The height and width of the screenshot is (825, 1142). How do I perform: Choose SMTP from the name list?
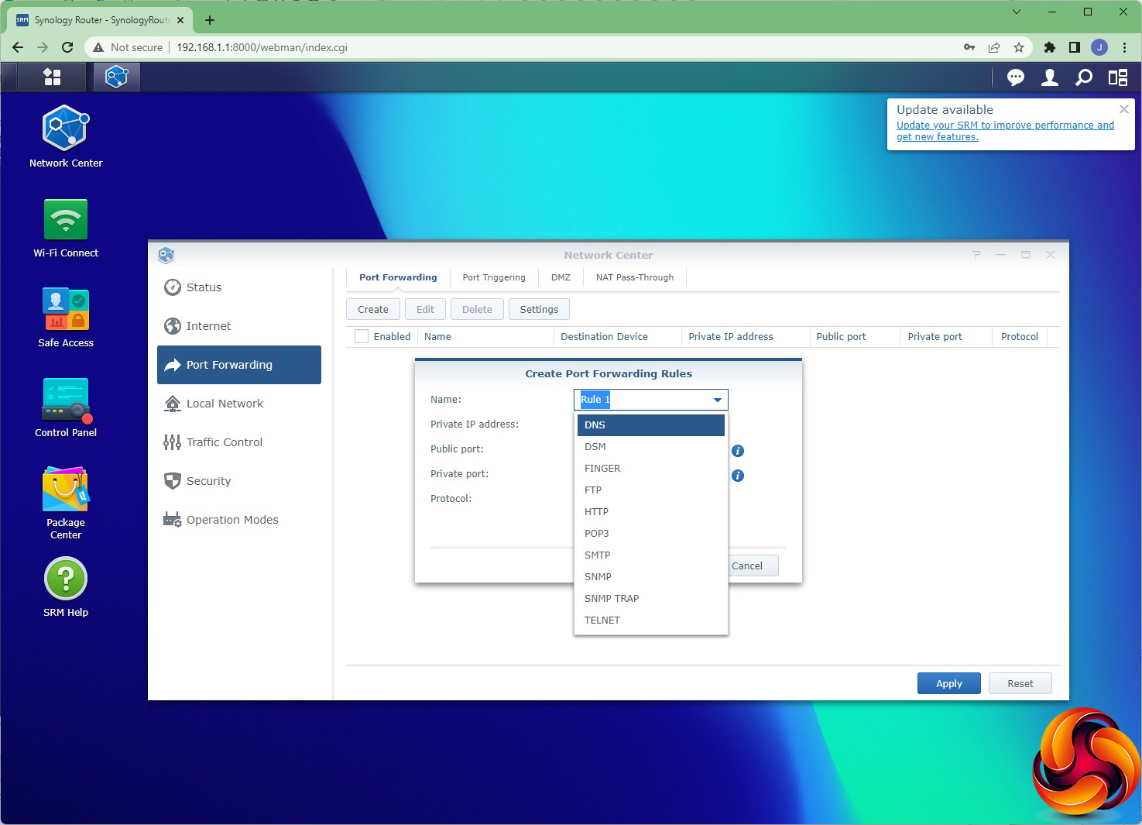651,555
